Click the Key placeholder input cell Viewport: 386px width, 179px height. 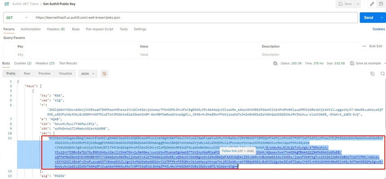point(76,55)
